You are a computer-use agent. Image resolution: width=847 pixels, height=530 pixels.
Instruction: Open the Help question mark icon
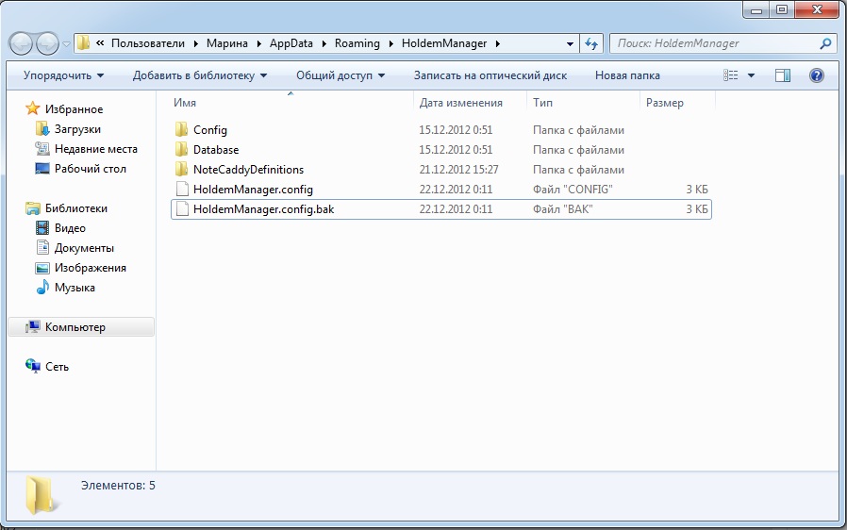coord(816,75)
